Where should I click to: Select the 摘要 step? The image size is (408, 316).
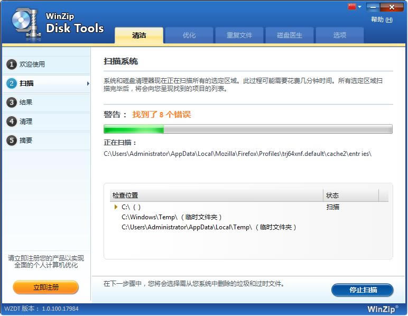(x=47, y=141)
